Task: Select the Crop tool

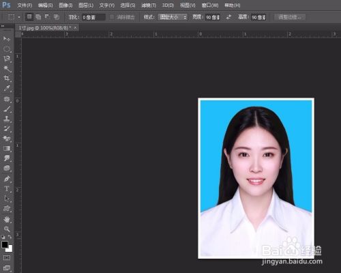Action: click(x=7, y=78)
